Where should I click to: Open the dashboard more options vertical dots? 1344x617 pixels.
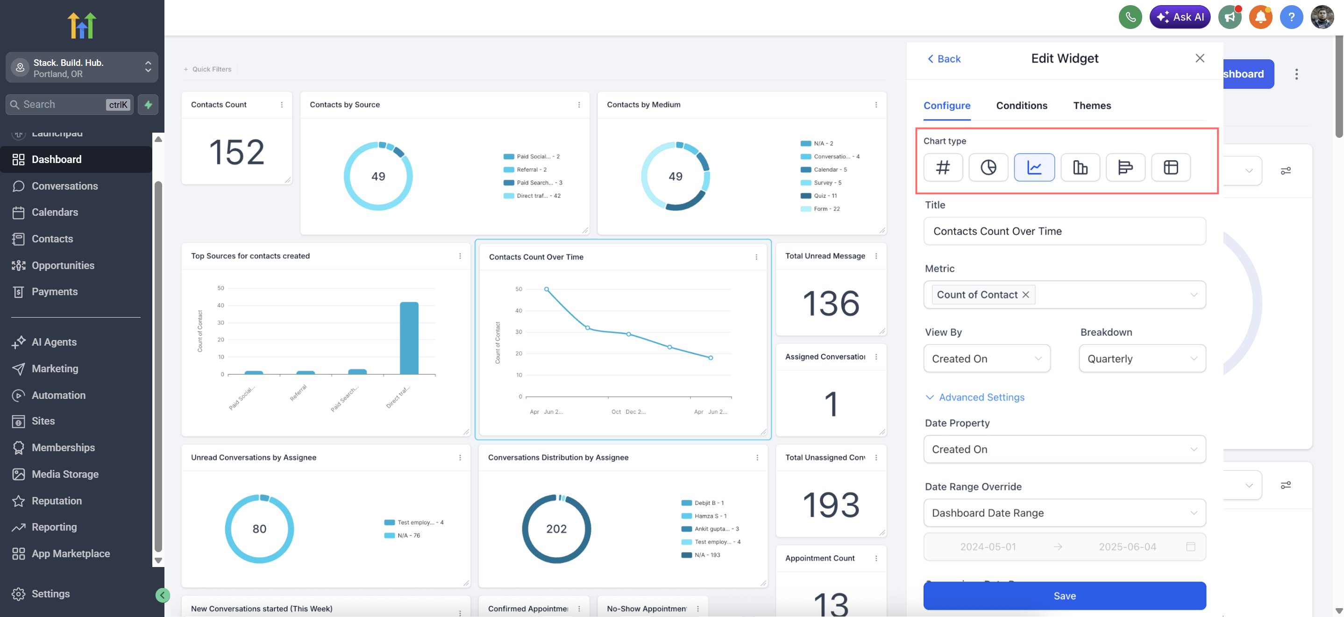point(1296,74)
